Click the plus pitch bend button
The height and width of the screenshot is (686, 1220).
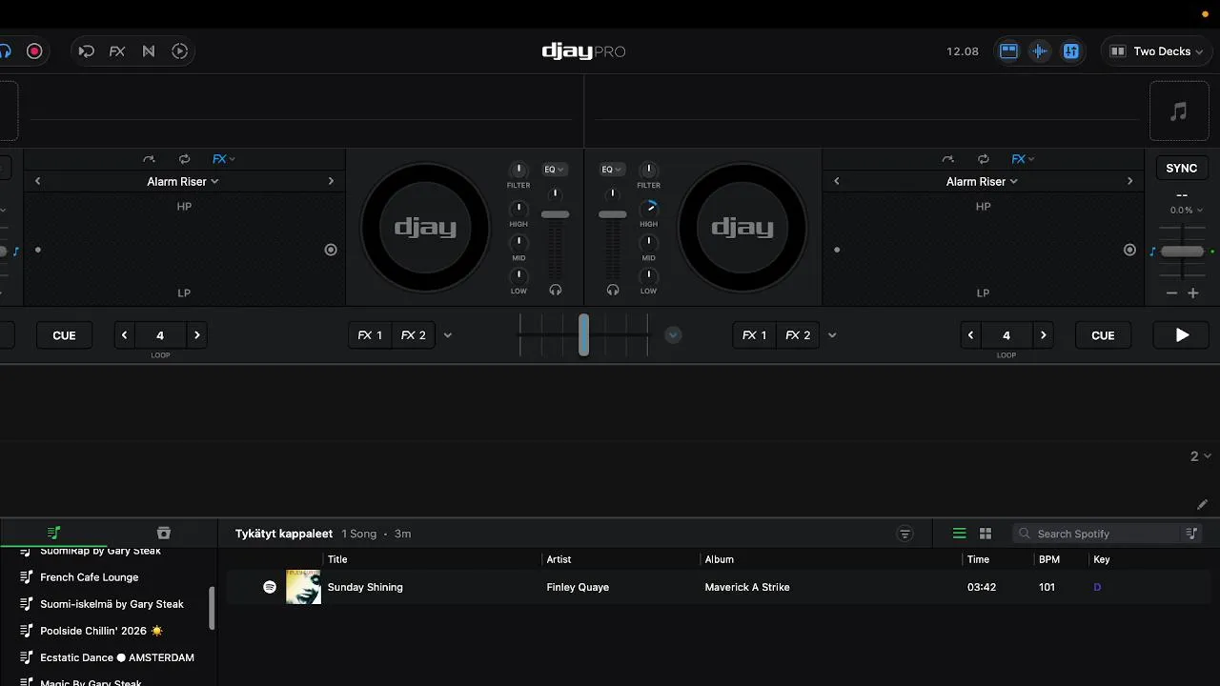[1193, 293]
